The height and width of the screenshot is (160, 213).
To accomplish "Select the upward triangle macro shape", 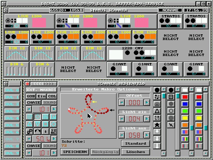I will [x=30, y=124].
